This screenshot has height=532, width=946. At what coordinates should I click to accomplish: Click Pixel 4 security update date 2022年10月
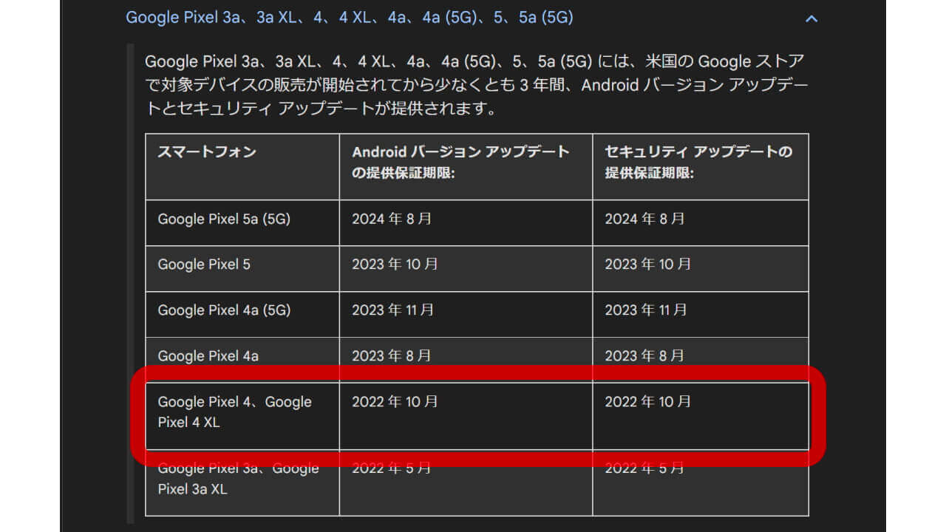[648, 402]
